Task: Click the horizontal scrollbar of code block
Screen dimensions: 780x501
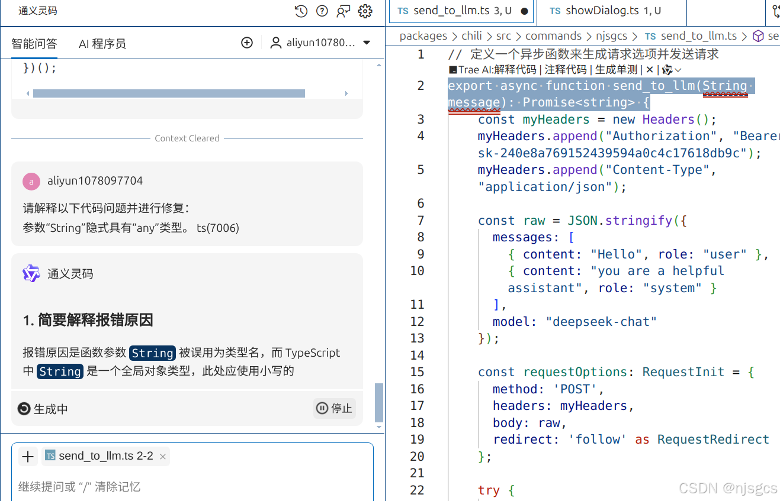Action: [x=169, y=93]
